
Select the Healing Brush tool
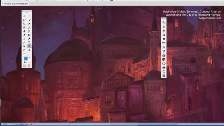pyautogui.click(x=24, y=27)
